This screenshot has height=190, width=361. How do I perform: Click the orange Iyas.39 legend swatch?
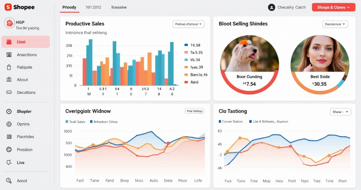[x=186, y=67]
